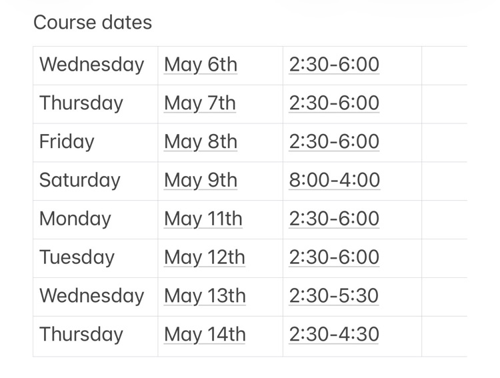The image size is (500, 378).
Task: Tap the May 7th date link
Action: 199,103
